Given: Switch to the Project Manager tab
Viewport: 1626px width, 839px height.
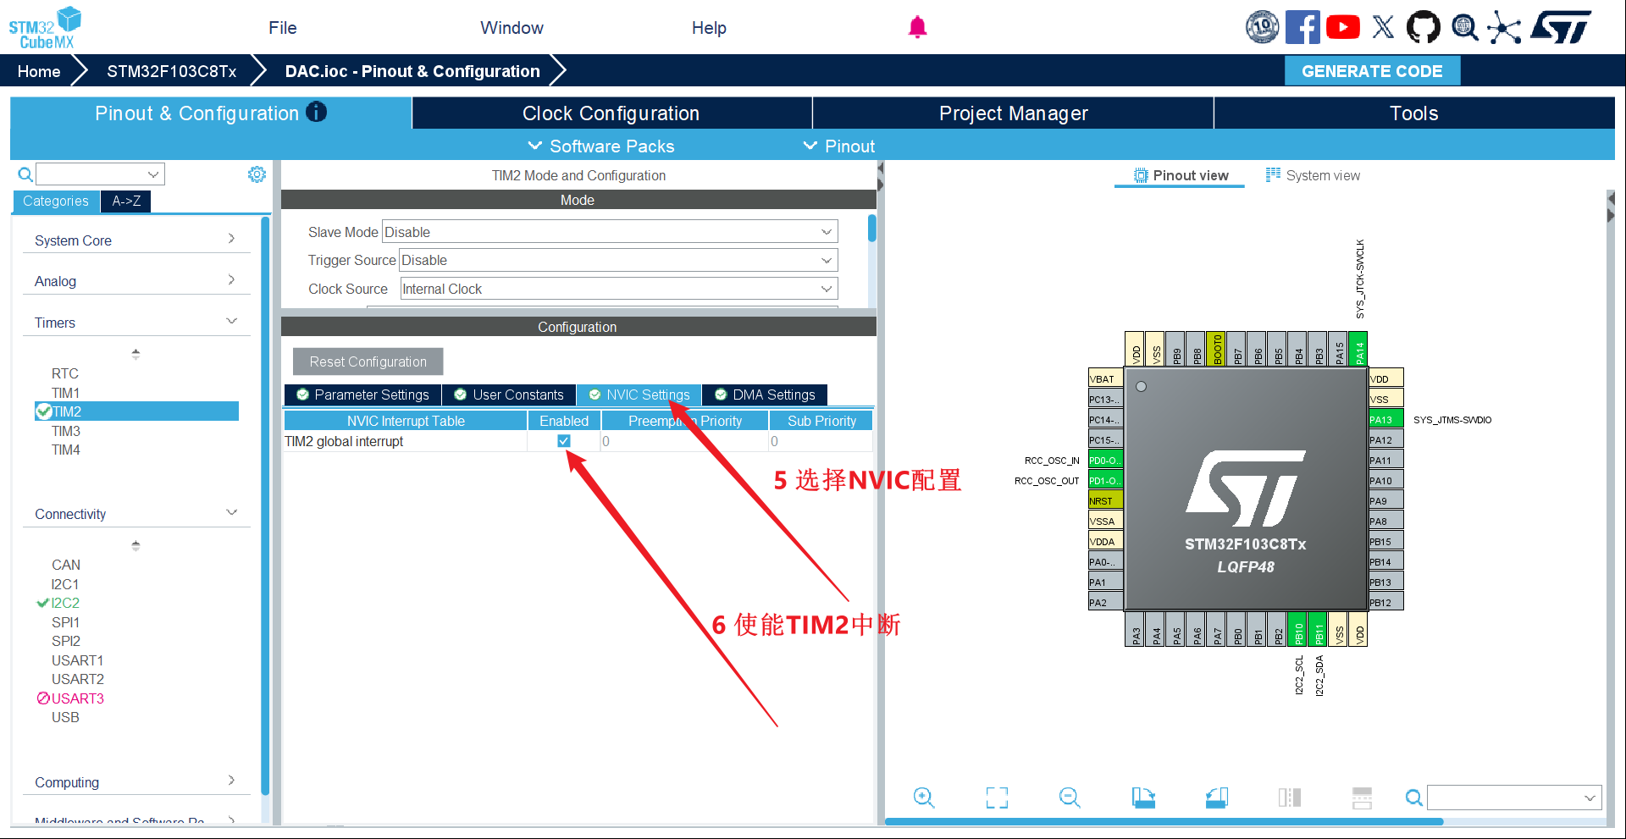Looking at the screenshot, I should (x=1013, y=113).
